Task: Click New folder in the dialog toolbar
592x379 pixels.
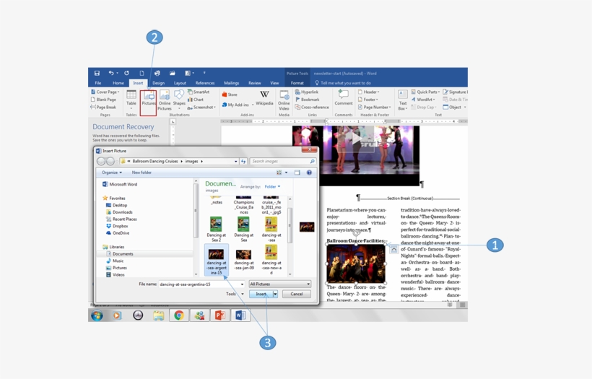Action: [142, 173]
